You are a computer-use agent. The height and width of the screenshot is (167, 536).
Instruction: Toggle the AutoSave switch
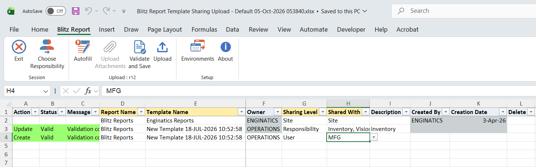pos(56,11)
